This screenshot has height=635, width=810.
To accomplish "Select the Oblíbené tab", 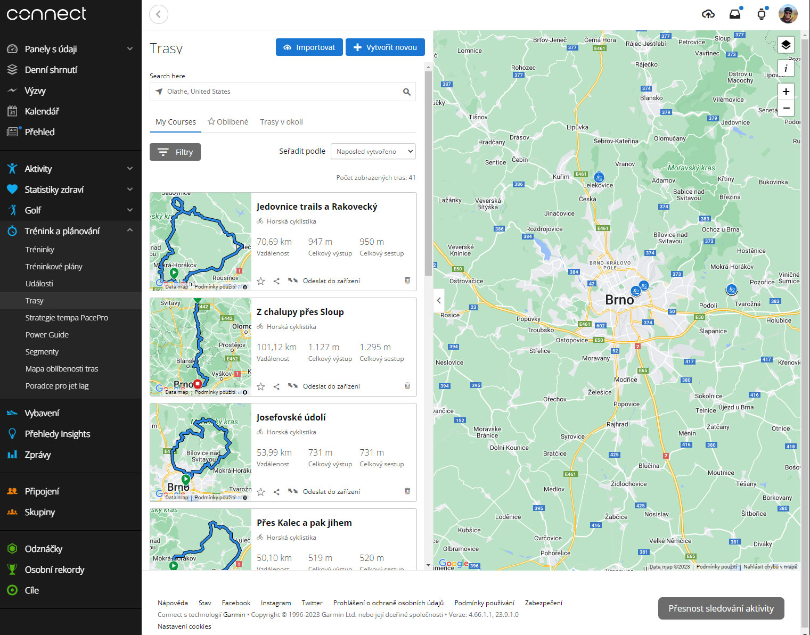I will pos(228,122).
